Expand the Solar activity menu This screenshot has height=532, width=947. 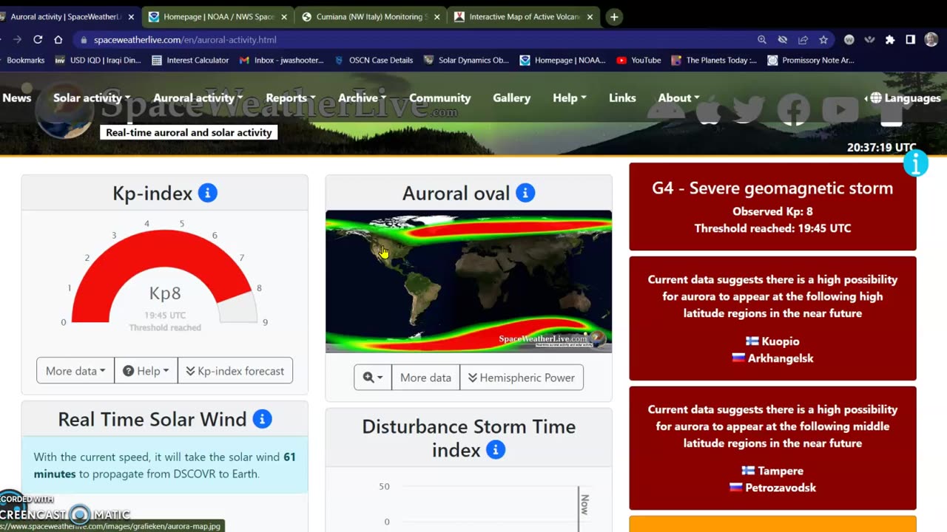(92, 98)
